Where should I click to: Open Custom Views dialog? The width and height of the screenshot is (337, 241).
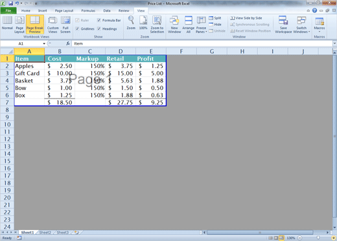pos(52,24)
